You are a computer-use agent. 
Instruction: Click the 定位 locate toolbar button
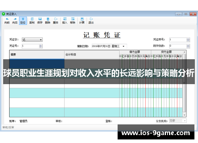tap(23, 21)
